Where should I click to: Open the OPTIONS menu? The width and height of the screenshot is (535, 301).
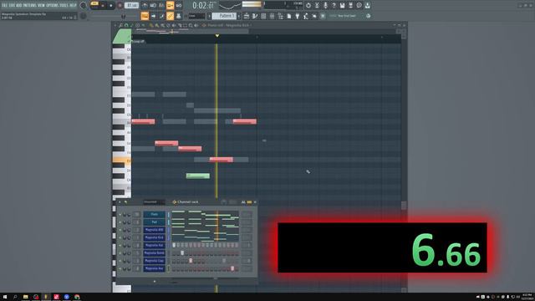tap(52, 6)
